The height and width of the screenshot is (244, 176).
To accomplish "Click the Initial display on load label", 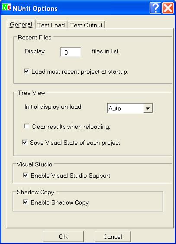I will [54, 107].
